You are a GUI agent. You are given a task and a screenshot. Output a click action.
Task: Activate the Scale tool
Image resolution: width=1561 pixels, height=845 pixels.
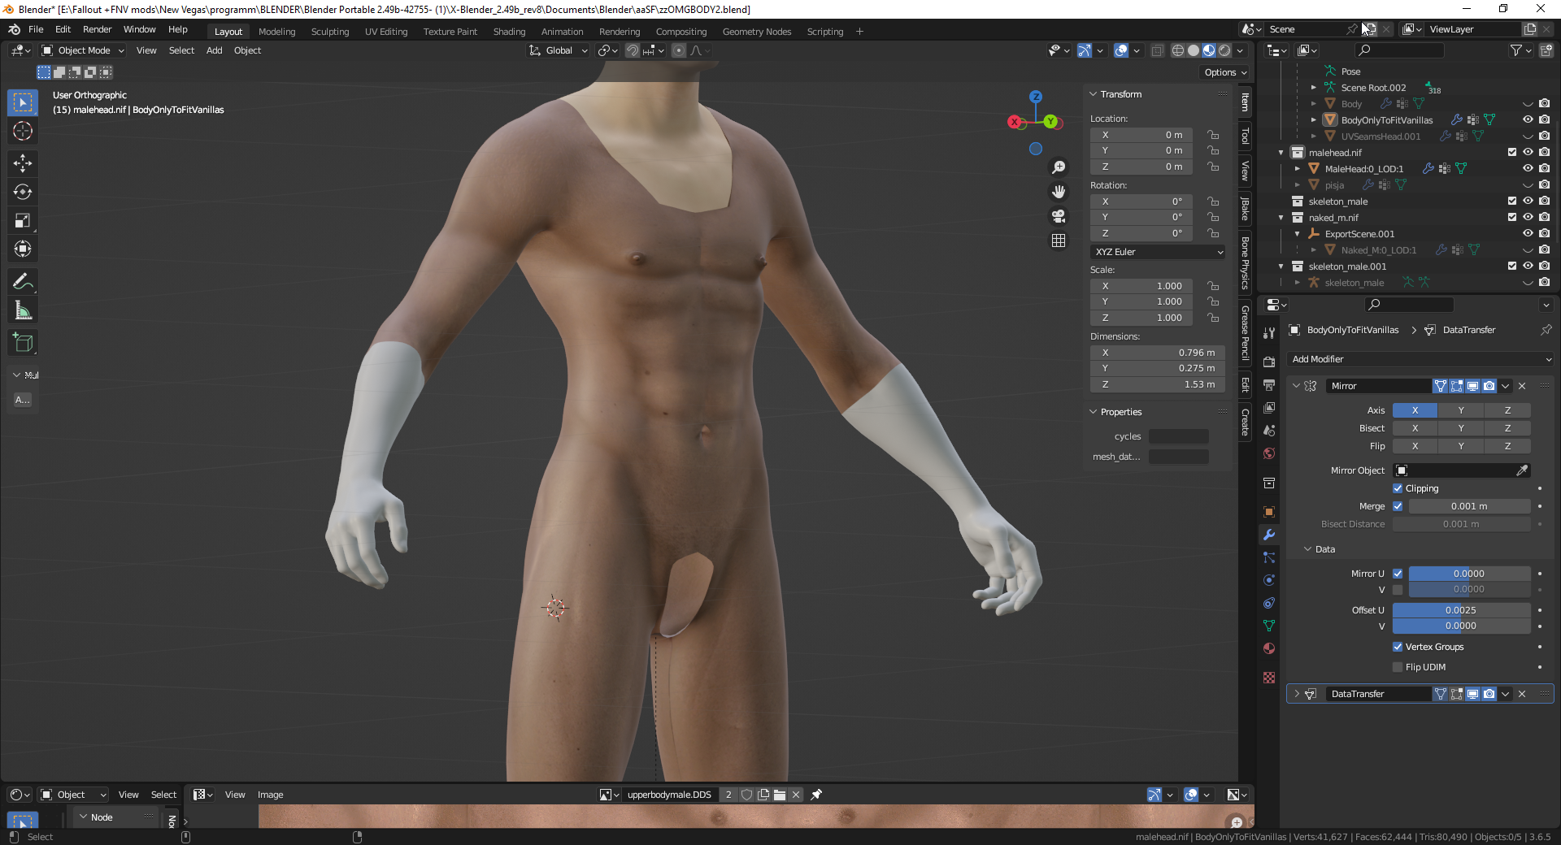click(23, 220)
